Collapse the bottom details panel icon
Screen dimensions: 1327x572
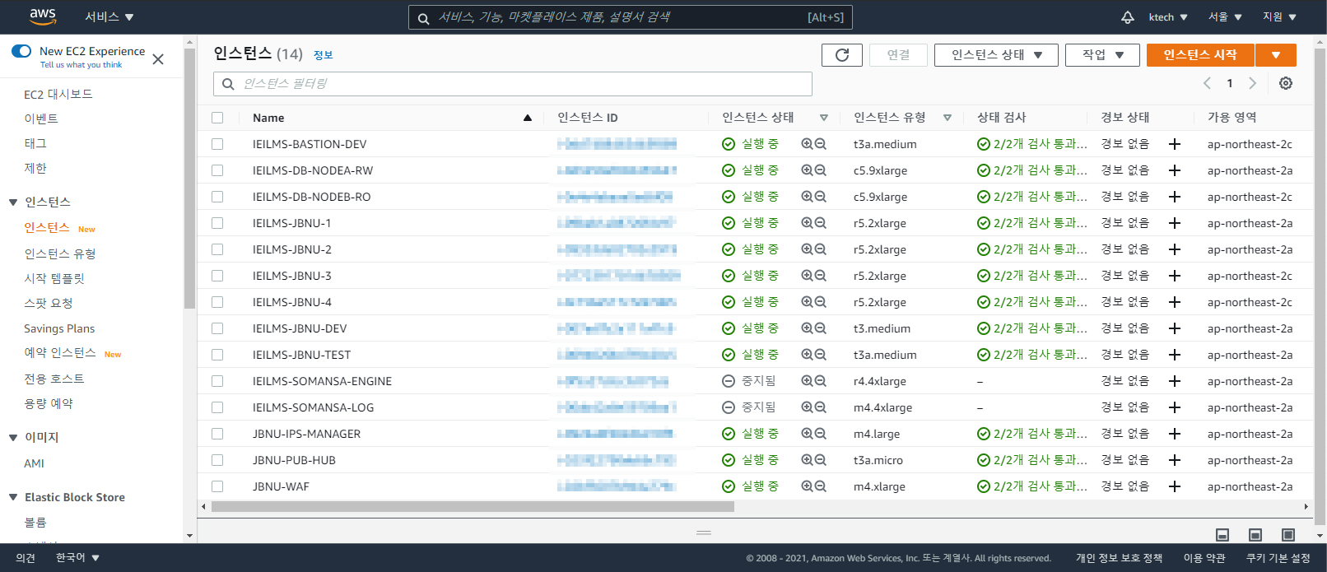(1222, 535)
